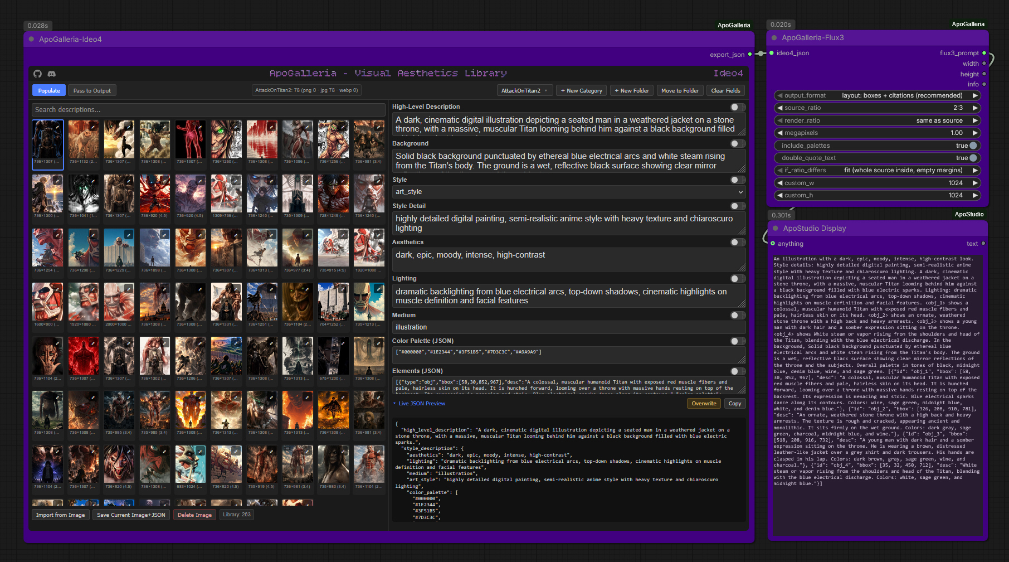Click the ideo4_json input connector

pos(772,53)
